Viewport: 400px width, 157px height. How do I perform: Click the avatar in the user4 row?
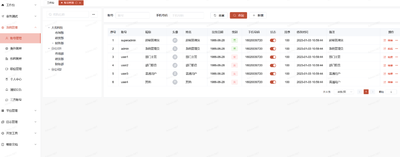tap(175, 82)
